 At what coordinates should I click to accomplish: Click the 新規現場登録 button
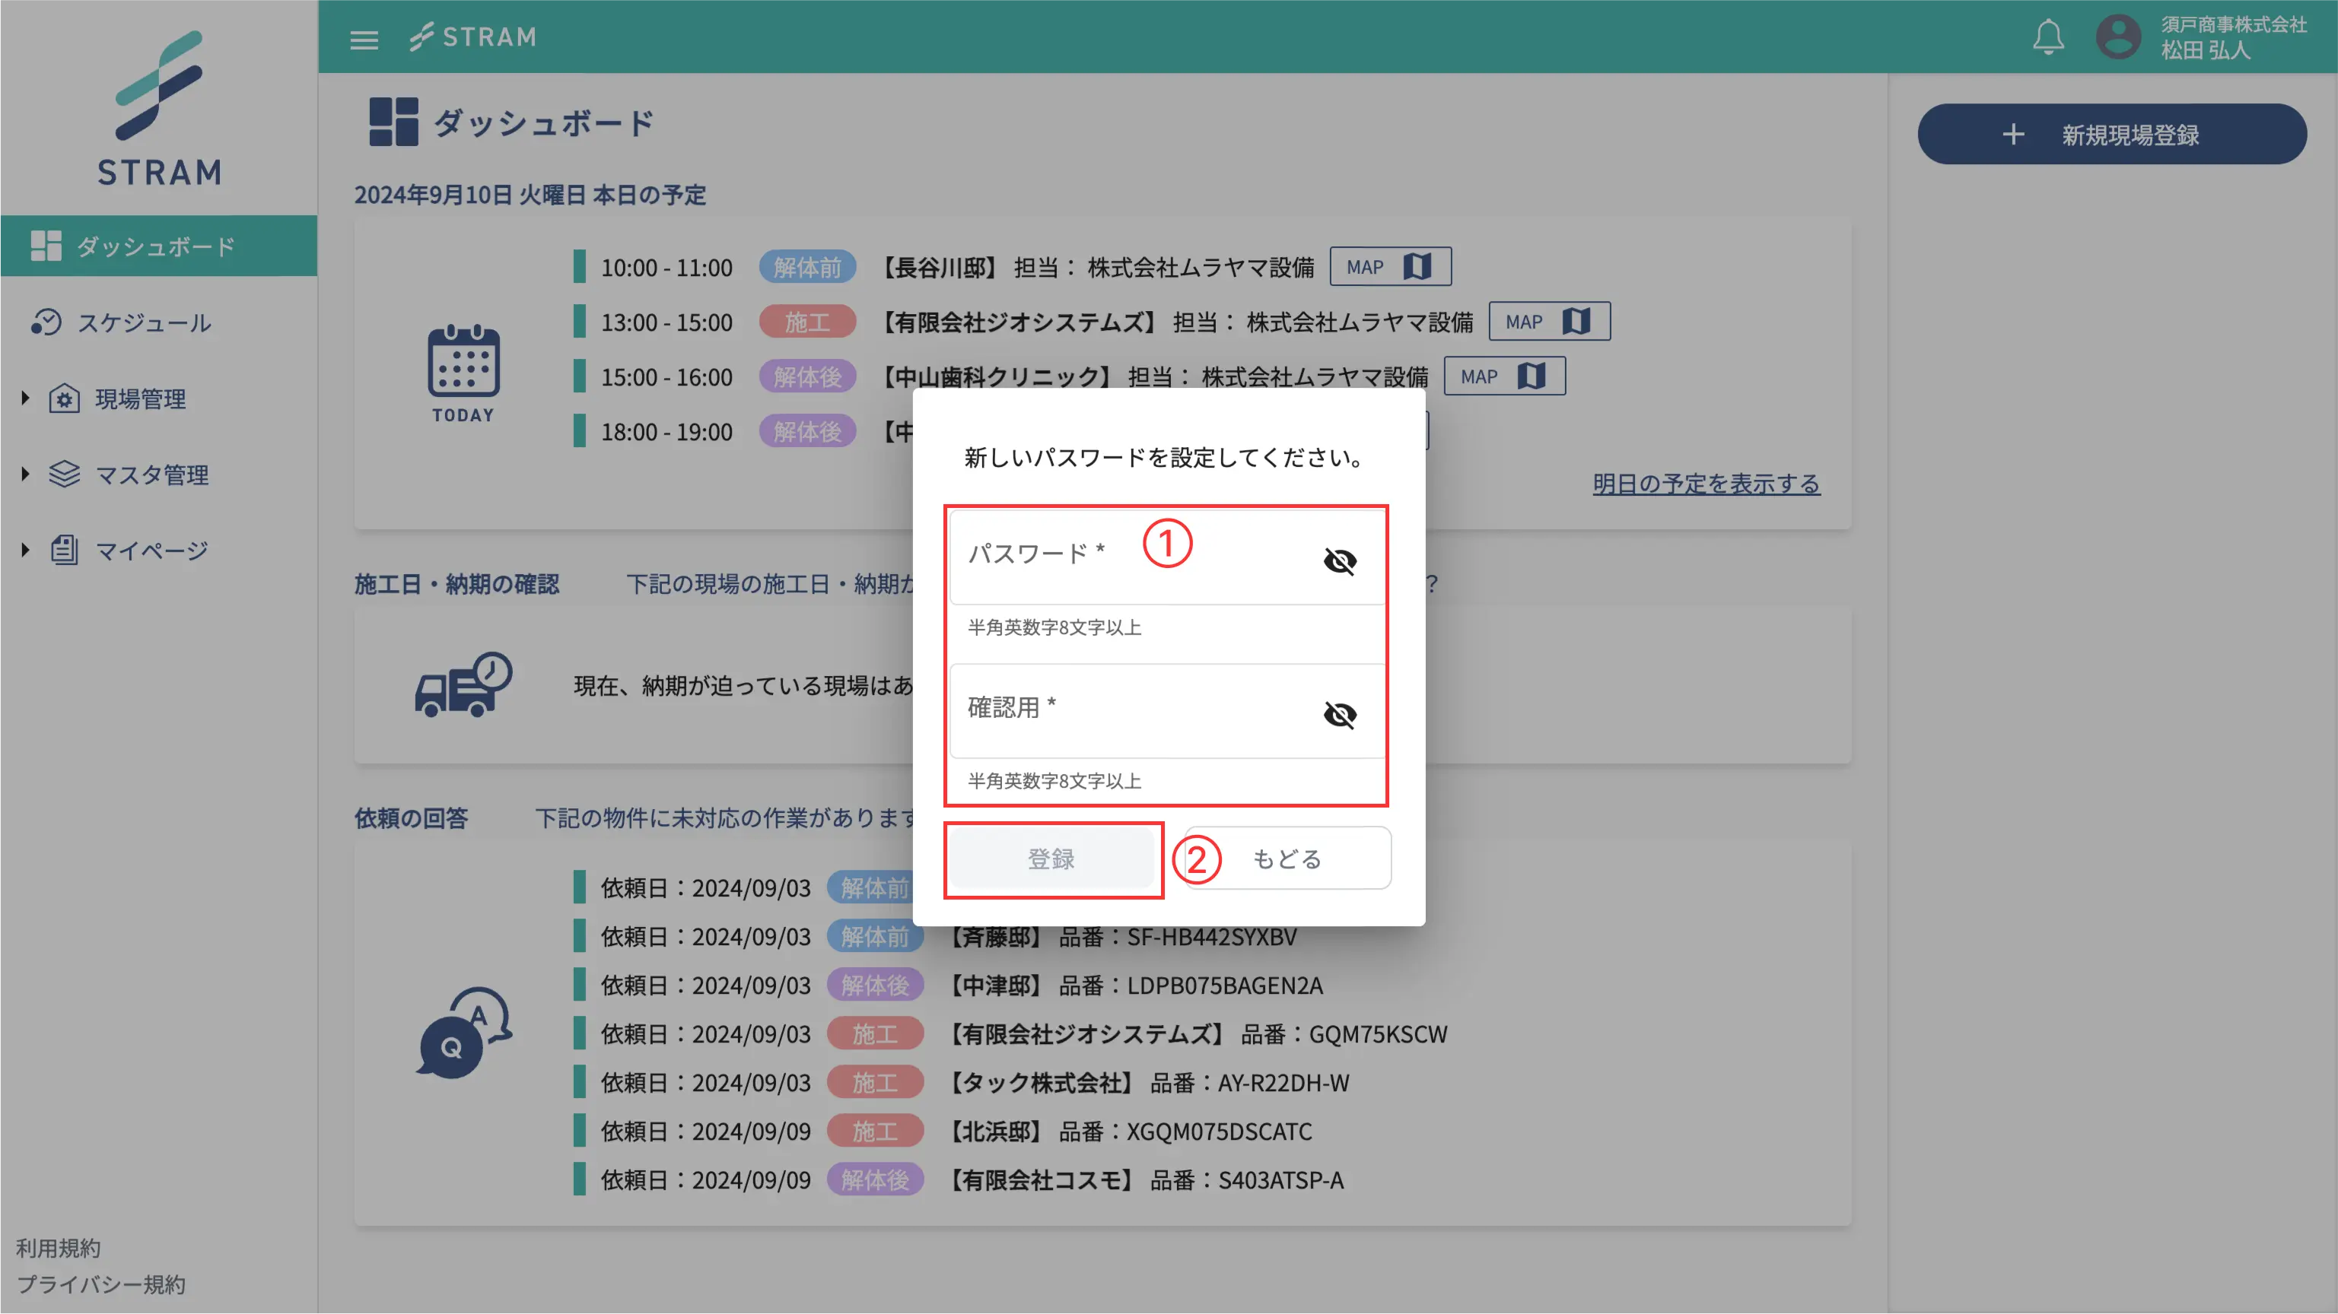[2111, 134]
